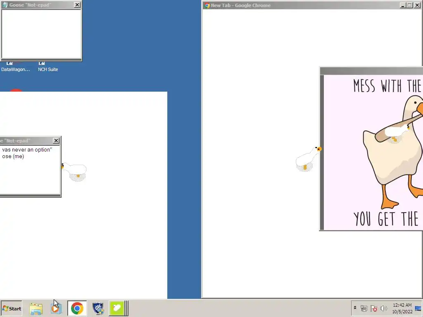Screen dimensions: 423x317
Task: Show hidden system tray icons
Action: click(355, 308)
